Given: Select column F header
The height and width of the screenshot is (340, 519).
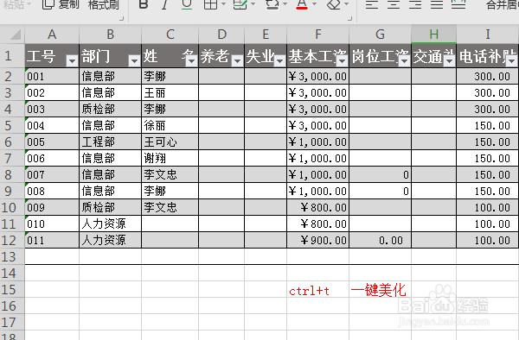Looking at the screenshot, I should pyautogui.click(x=317, y=35).
